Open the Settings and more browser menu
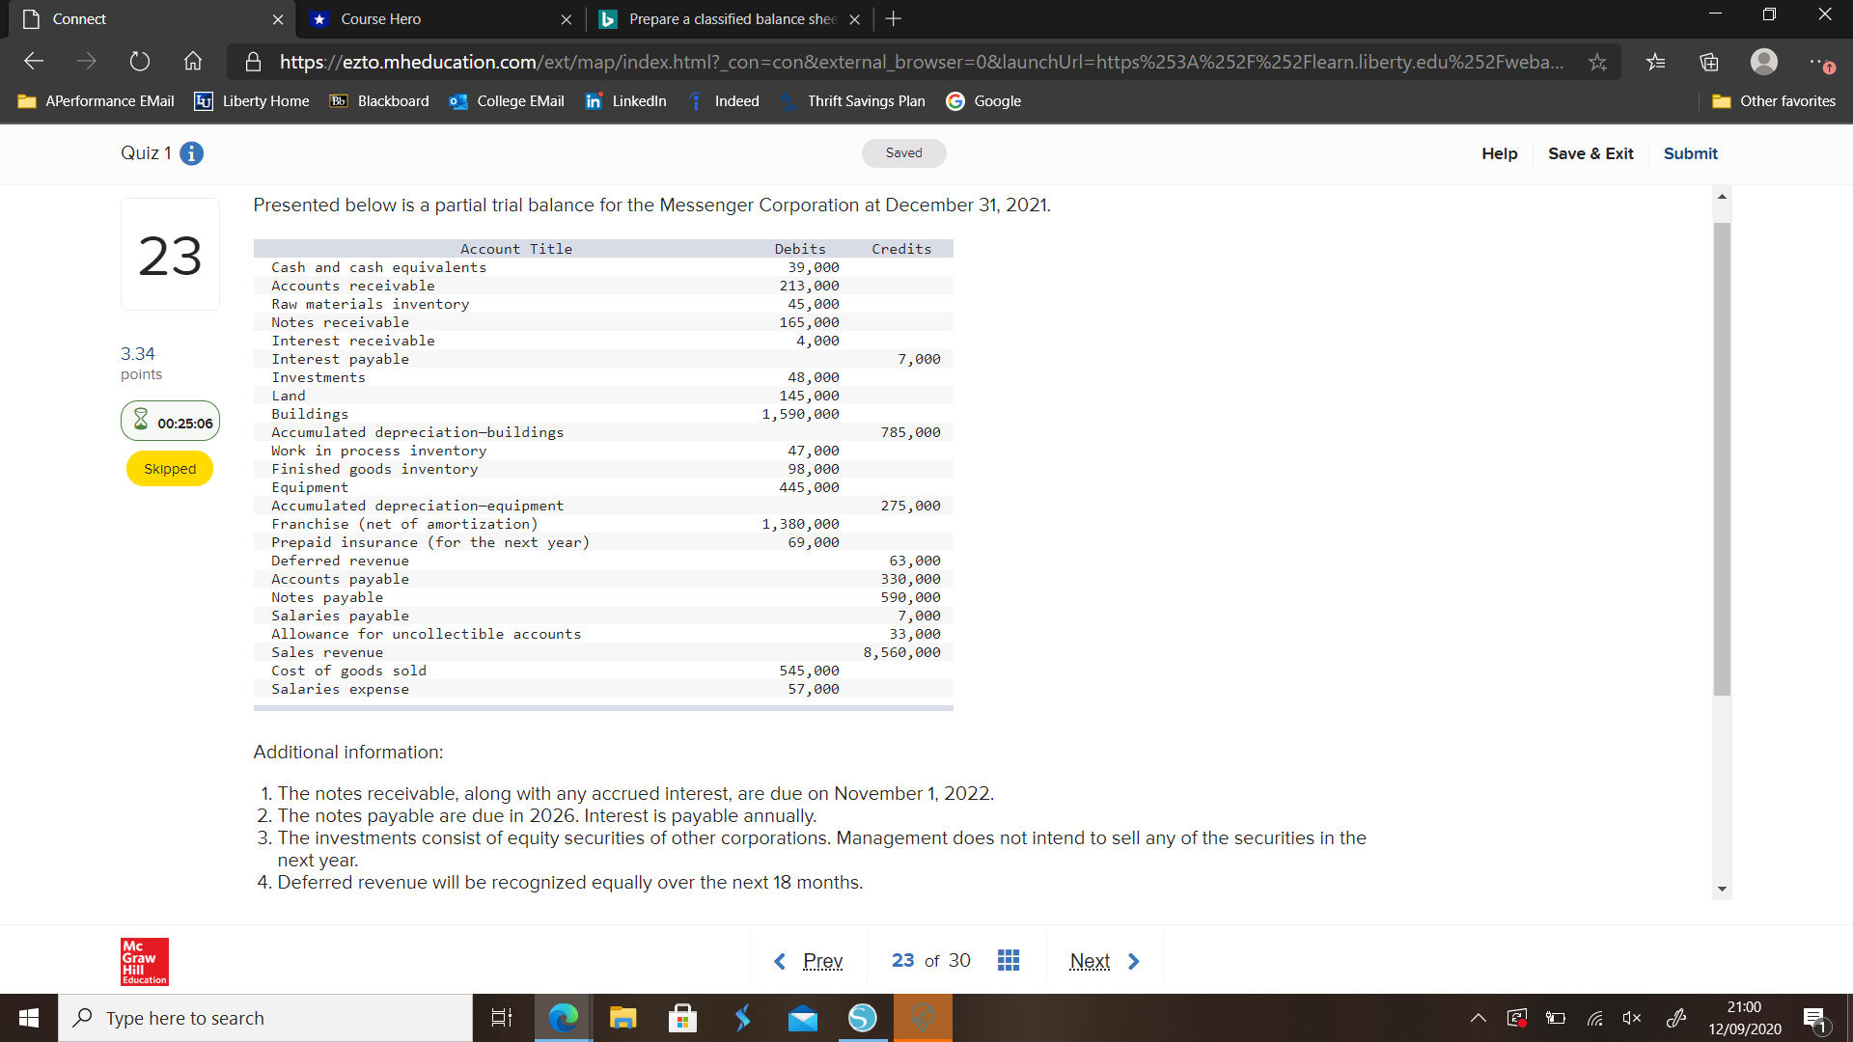The width and height of the screenshot is (1853, 1042). point(1823,62)
